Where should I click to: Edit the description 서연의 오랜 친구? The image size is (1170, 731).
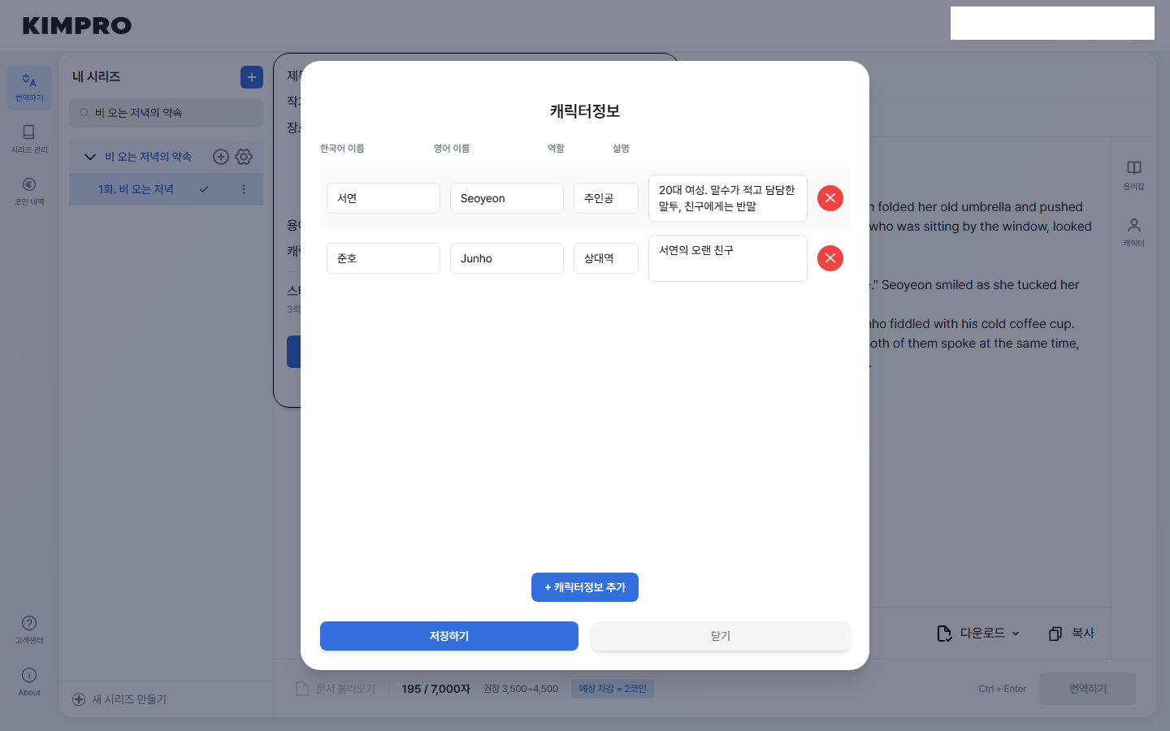point(728,258)
